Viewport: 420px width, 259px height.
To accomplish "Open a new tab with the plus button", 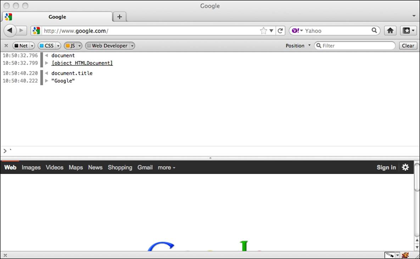I will coord(119,17).
